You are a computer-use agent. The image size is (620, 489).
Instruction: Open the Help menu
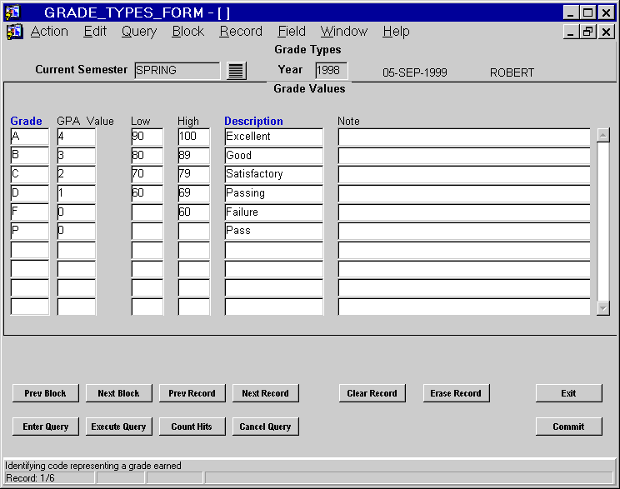tap(396, 31)
